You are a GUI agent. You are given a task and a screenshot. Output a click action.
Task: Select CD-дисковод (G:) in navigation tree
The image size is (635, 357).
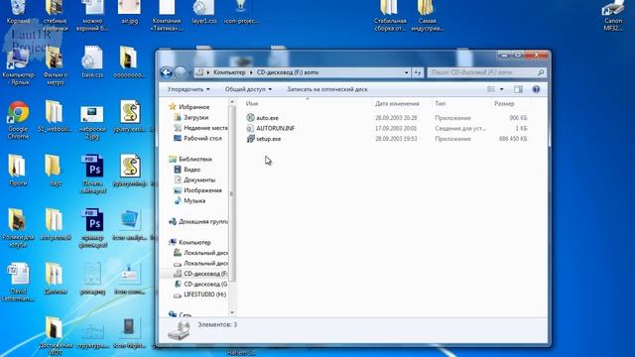point(205,285)
